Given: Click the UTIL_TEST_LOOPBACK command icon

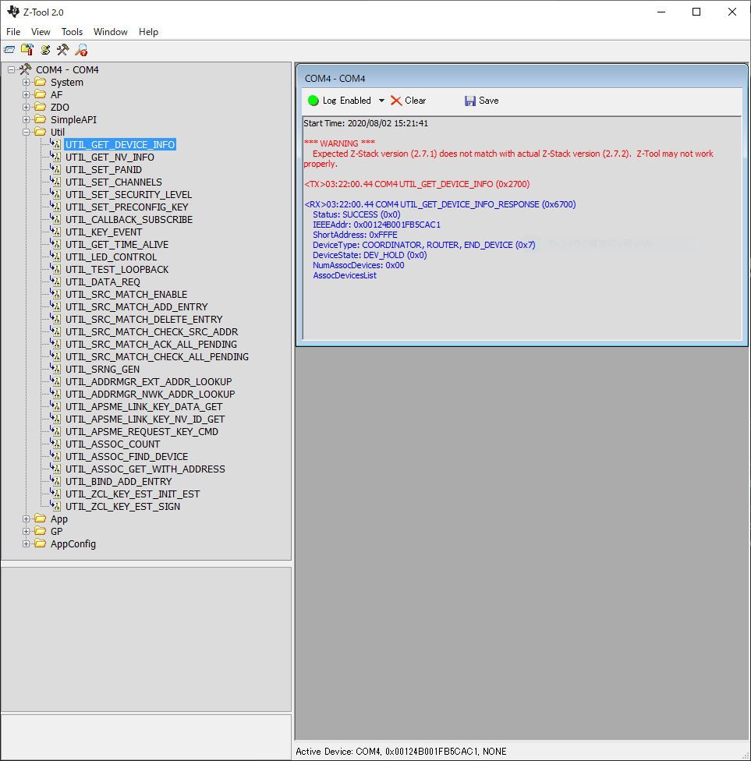Looking at the screenshot, I should (56, 269).
